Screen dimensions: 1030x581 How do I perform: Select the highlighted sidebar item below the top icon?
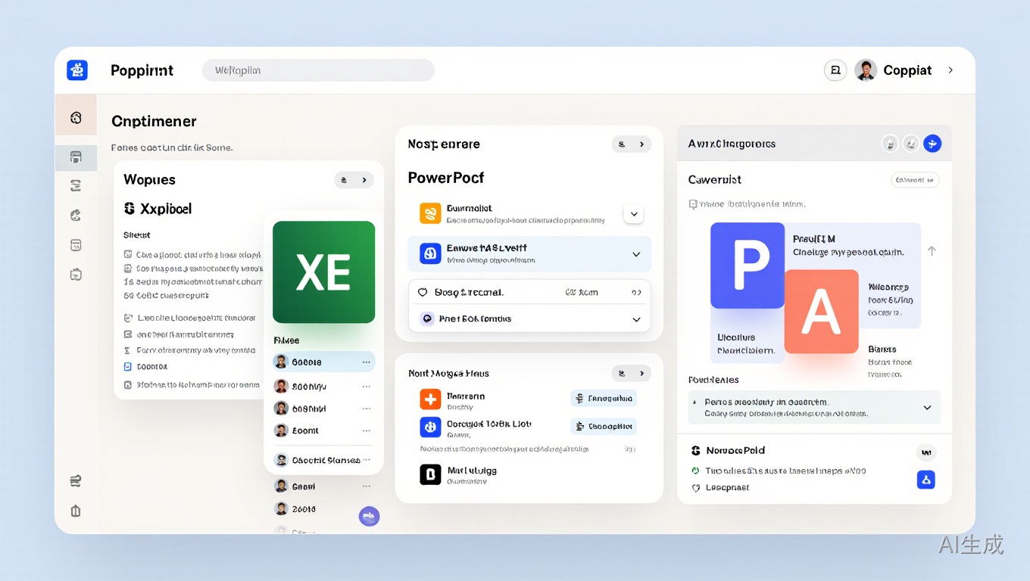(x=76, y=157)
